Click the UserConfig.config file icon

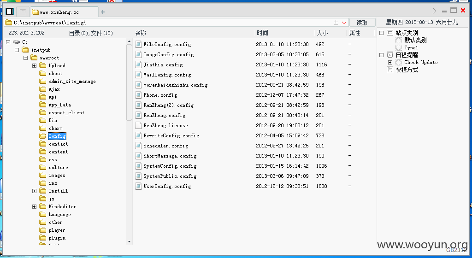coord(138,187)
